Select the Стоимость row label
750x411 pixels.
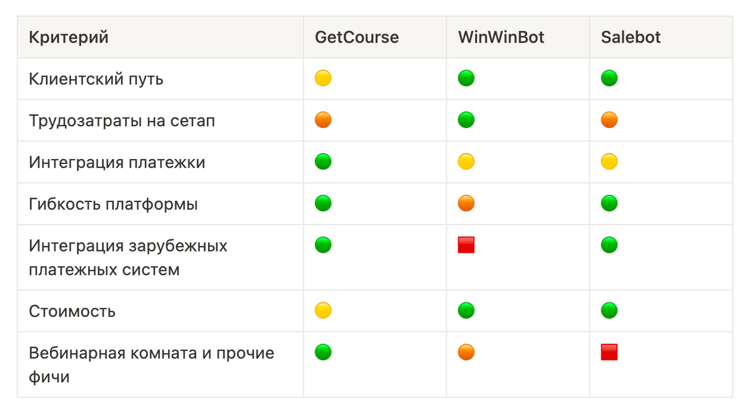pos(72,311)
